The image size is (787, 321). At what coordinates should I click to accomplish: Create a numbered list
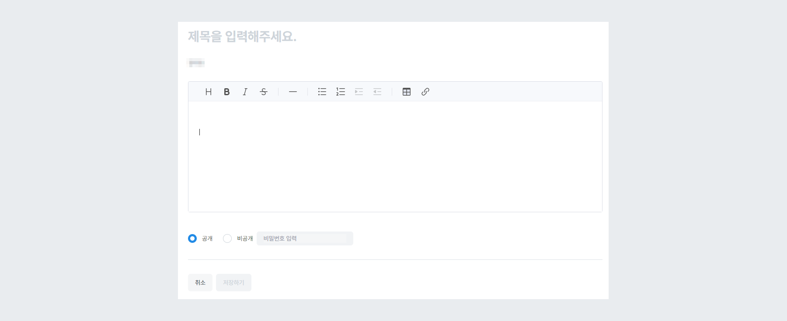tap(340, 92)
